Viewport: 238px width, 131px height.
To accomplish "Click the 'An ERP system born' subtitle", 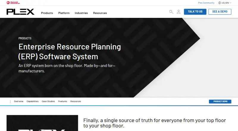I will (x=67, y=68).
